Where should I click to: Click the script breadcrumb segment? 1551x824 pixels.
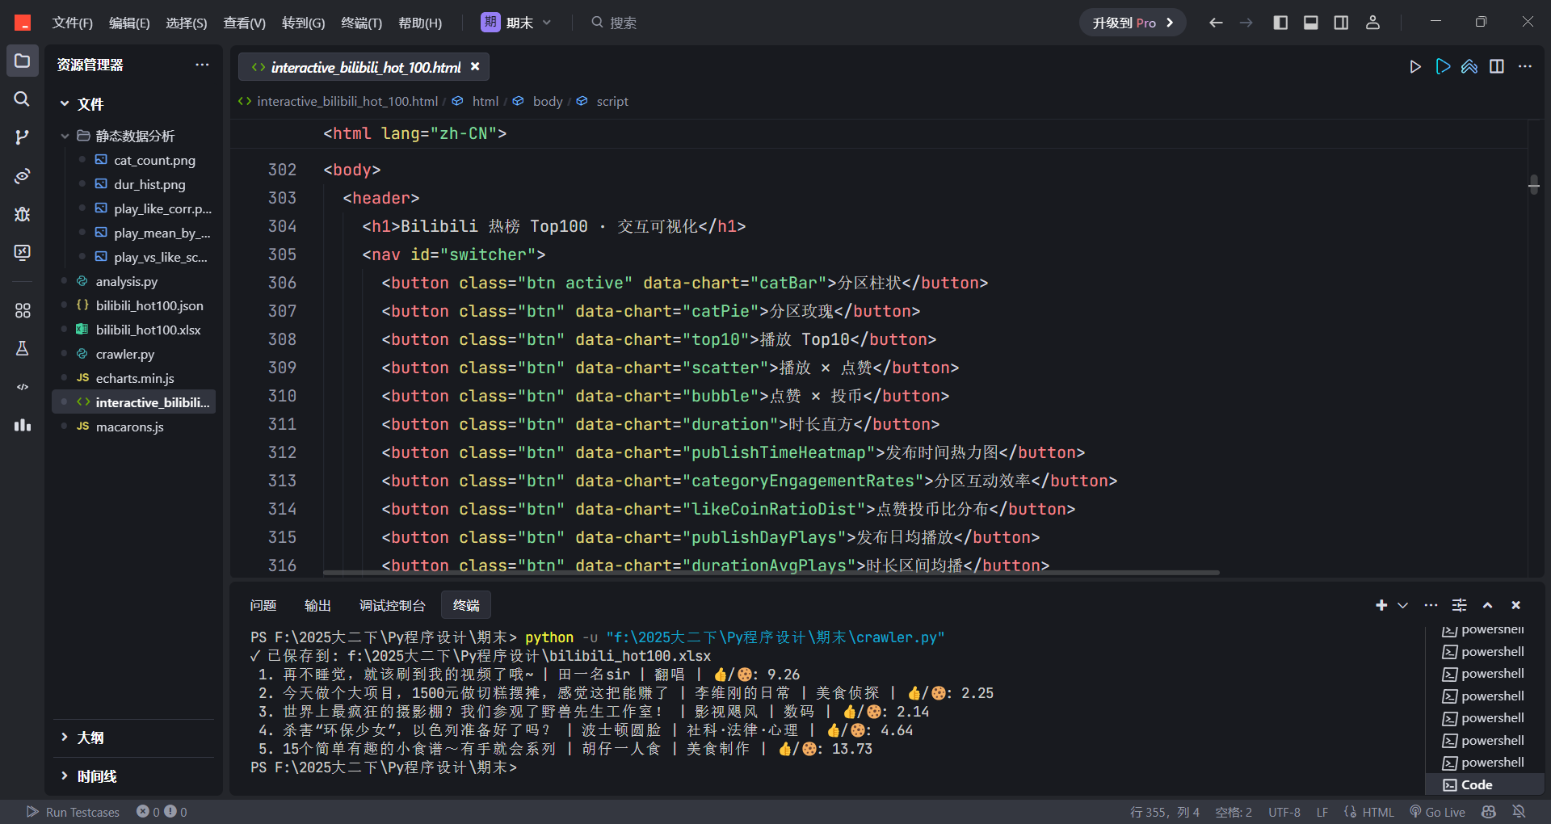click(x=612, y=101)
